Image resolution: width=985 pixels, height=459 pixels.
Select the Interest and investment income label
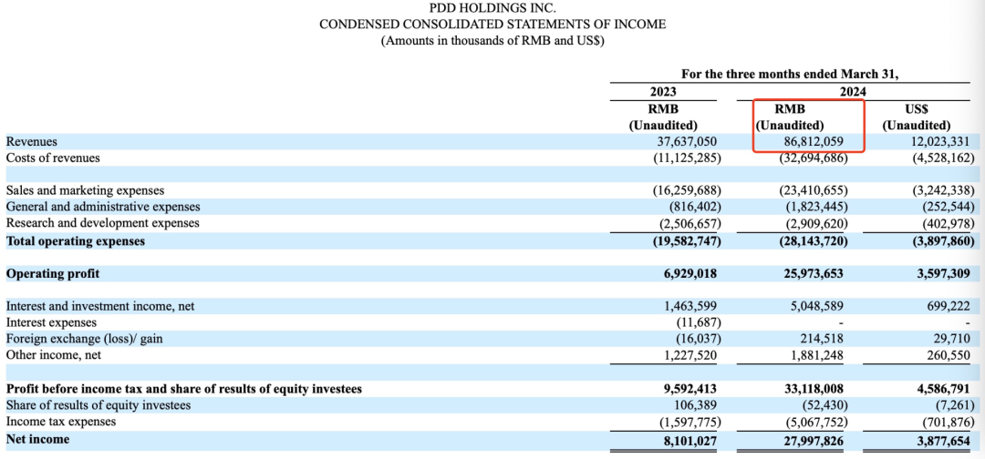(x=100, y=307)
